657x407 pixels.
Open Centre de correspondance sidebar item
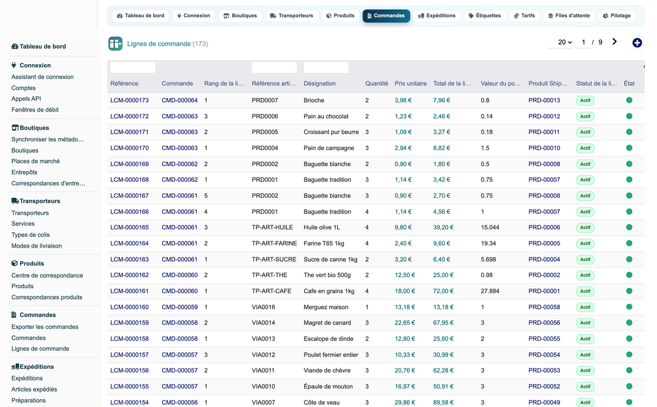47,276
